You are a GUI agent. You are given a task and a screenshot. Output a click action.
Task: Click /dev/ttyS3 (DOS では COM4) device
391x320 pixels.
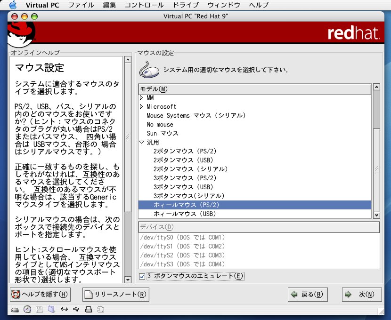[x=259, y=264]
